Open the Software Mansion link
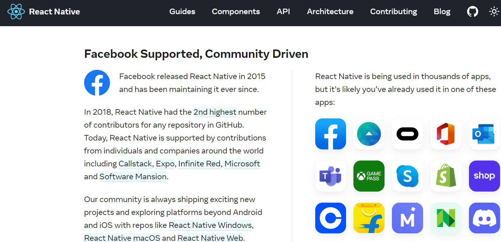 (133, 177)
